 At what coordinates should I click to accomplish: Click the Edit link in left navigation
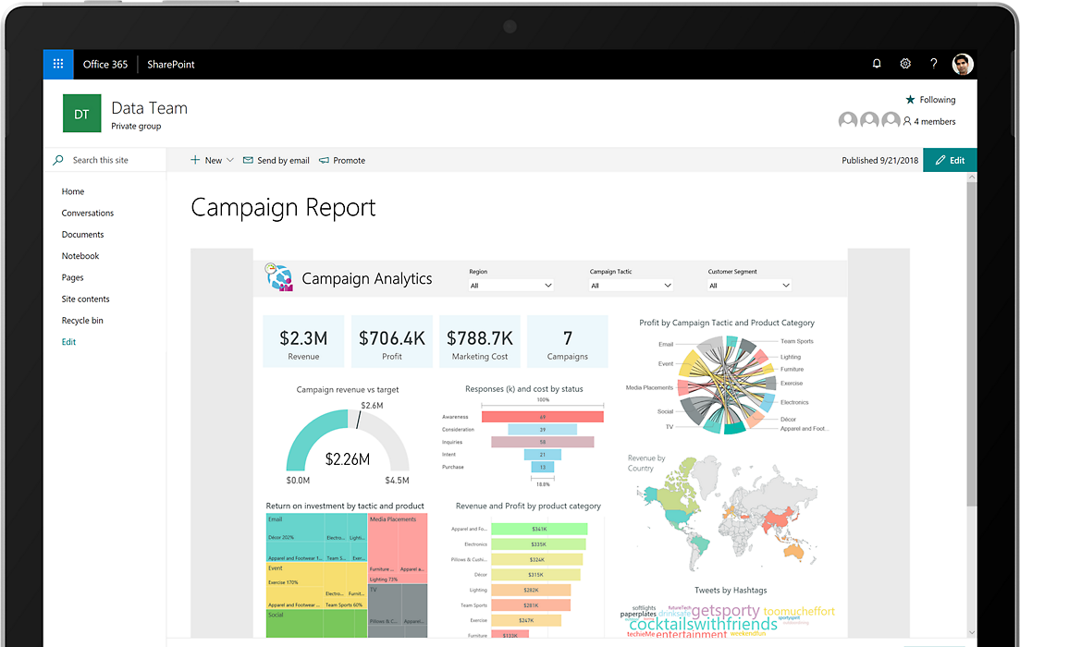[68, 342]
